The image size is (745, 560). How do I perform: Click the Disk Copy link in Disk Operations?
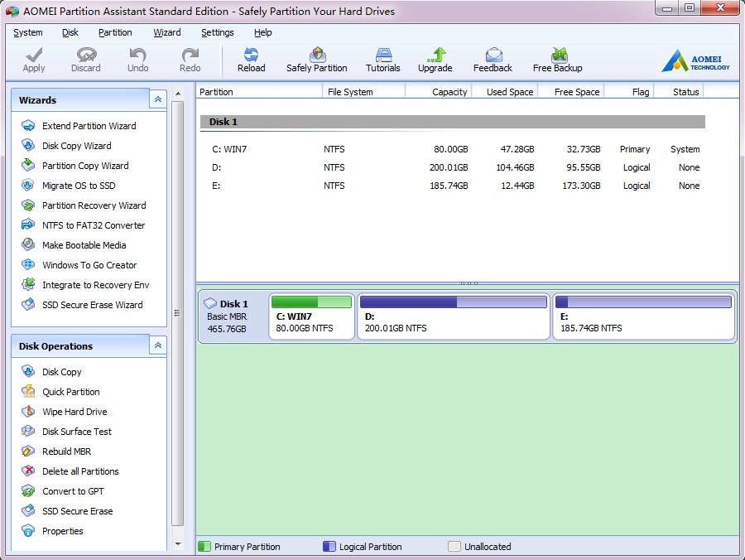point(62,372)
